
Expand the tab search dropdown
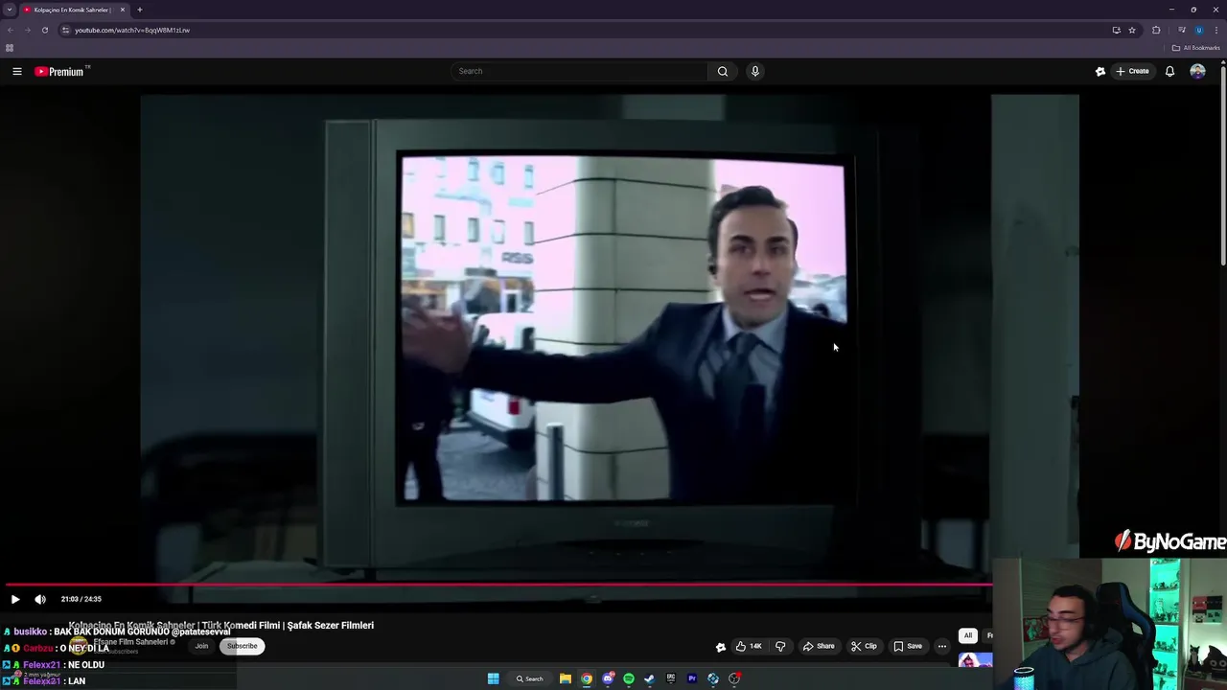tap(9, 10)
